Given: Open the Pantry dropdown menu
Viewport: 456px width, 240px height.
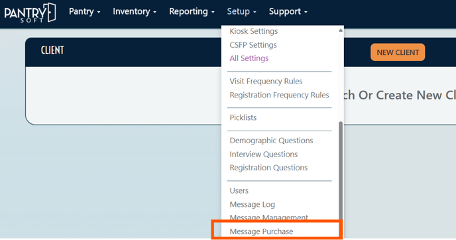Looking at the screenshot, I should [84, 12].
